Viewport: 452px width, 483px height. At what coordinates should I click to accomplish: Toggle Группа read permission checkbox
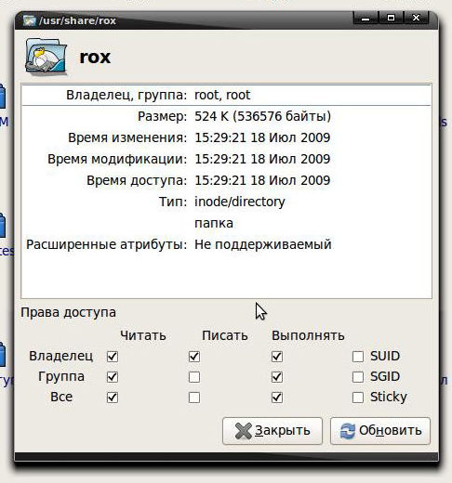point(113,377)
